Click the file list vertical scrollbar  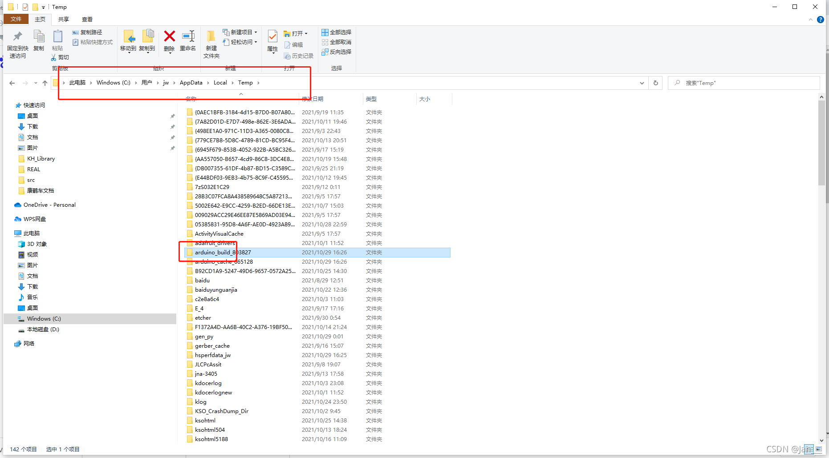click(822, 143)
